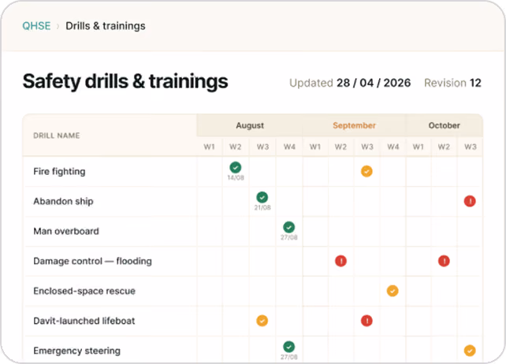
Task: Click the Man overboard drill name
Action: coord(66,231)
